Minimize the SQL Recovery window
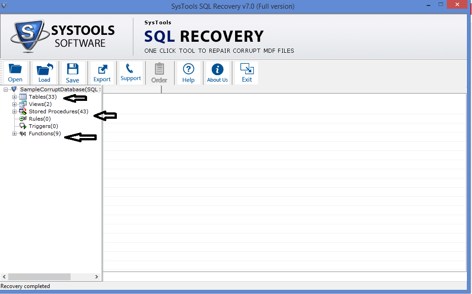This screenshot has height=294, width=472. point(428,5)
